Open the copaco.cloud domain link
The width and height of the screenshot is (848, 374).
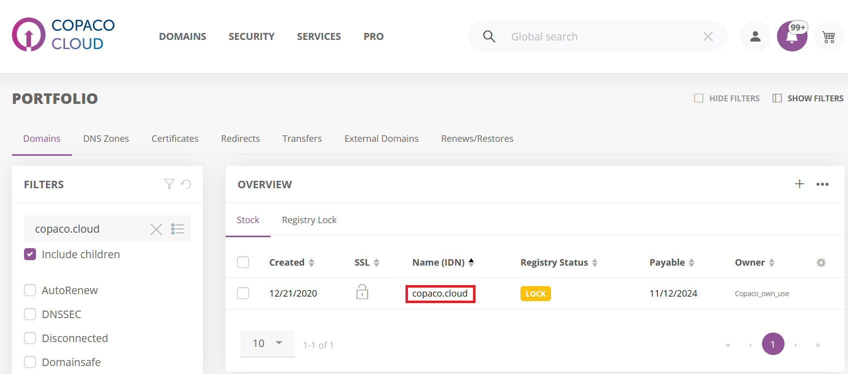[x=440, y=294]
